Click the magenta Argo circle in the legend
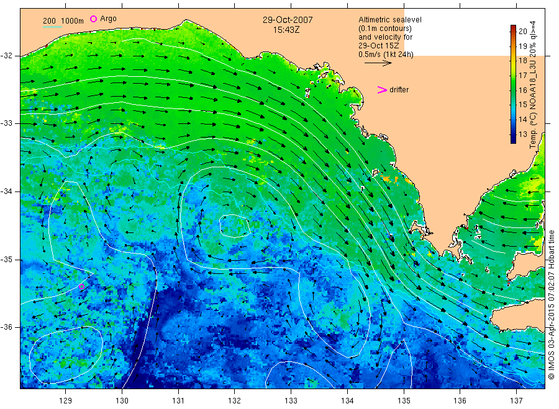The height and width of the screenshot is (409, 559). click(93, 19)
